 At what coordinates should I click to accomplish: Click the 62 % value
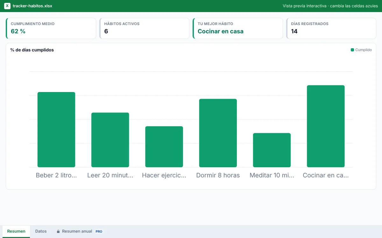point(18,31)
